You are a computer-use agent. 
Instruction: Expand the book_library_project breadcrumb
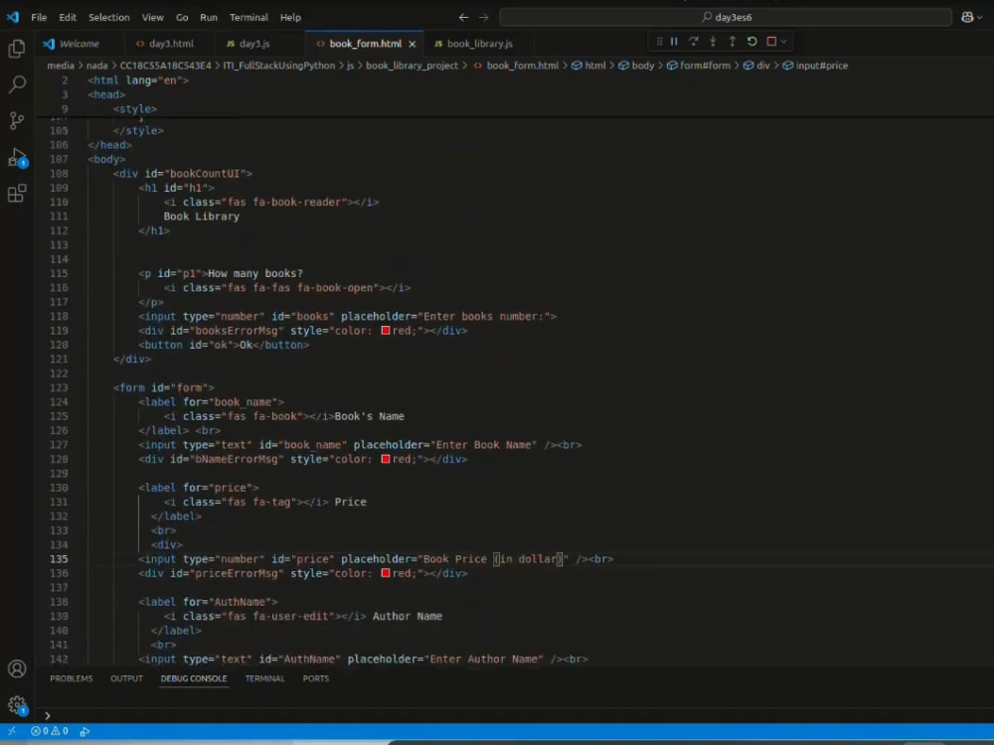coord(412,66)
